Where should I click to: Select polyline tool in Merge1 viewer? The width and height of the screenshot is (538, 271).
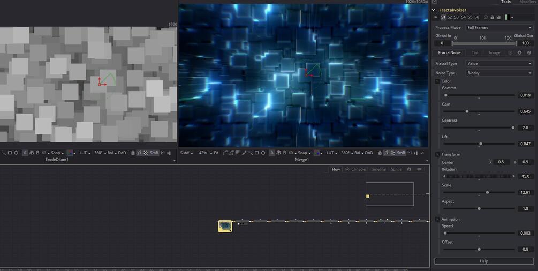225,153
